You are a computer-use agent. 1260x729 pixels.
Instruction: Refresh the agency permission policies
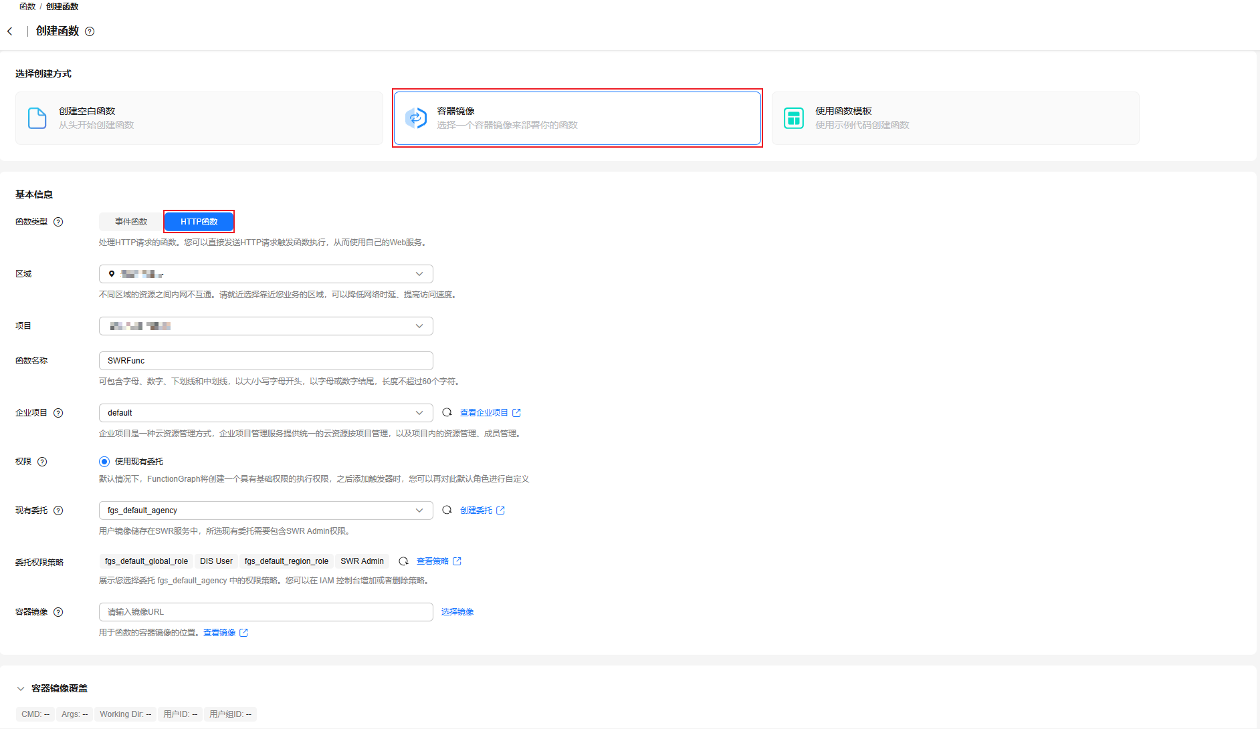pyautogui.click(x=403, y=561)
